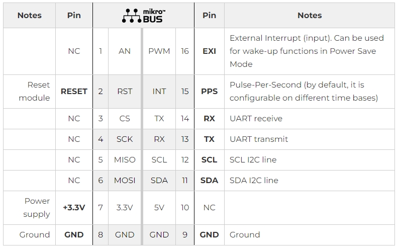Click the left Notes column header
The image size is (398, 248).
coord(30,16)
